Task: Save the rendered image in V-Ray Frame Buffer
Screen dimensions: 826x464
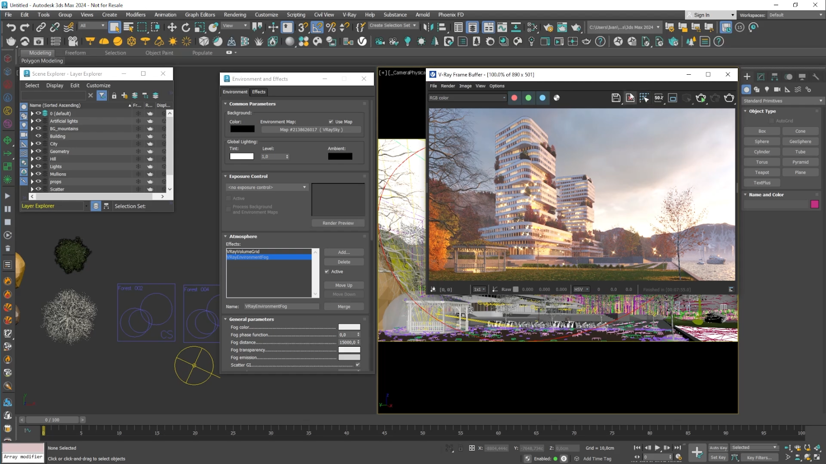Action: (x=616, y=98)
